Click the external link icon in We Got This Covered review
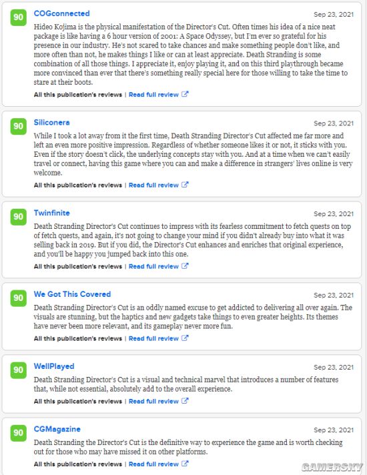Image resolution: width=367 pixels, height=475 pixels. point(185,338)
